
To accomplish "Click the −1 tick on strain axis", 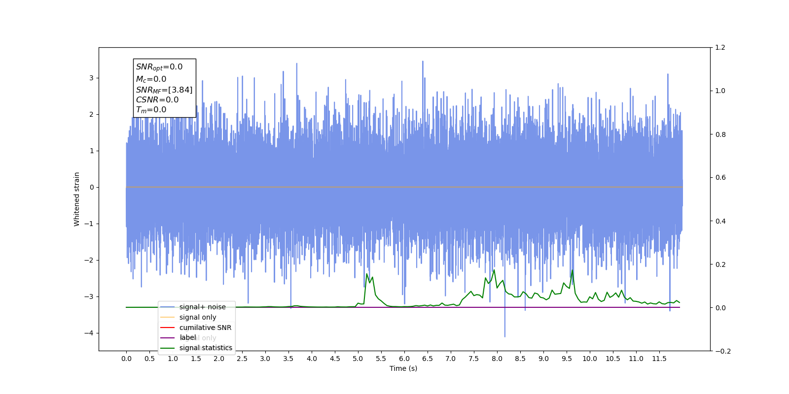I will (89, 224).
